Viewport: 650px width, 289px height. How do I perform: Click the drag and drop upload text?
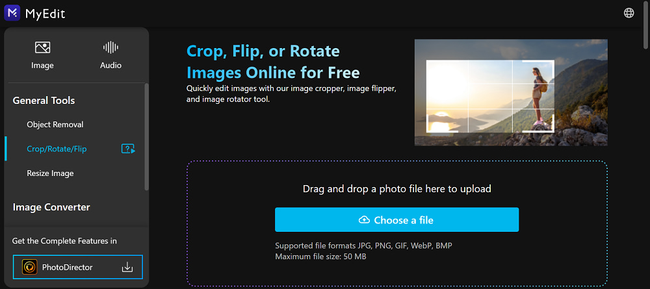pyautogui.click(x=396, y=189)
